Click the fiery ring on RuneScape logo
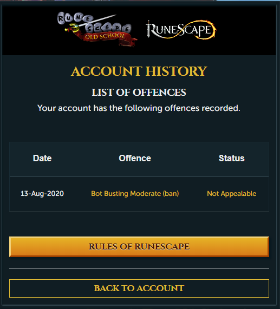The height and width of the screenshot is (309, 280). coord(205,30)
